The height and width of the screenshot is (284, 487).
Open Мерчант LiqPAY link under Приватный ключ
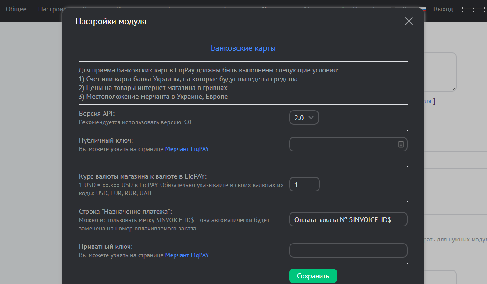(x=187, y=255)
